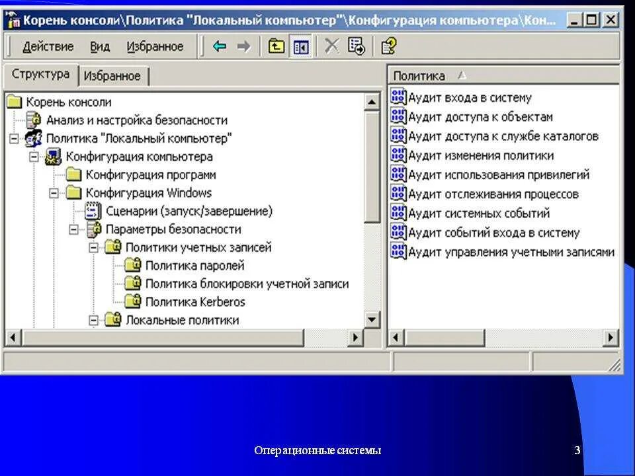635x476 pixels.
Task: Collapse the Политики учетных записей node
Action: 93,247
